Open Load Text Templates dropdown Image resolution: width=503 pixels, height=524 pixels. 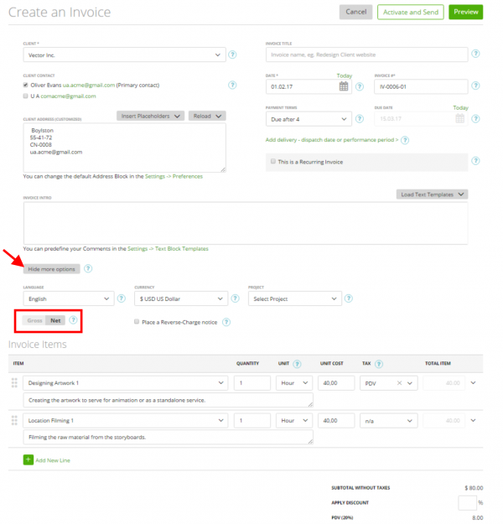click(x=432, y=195)
